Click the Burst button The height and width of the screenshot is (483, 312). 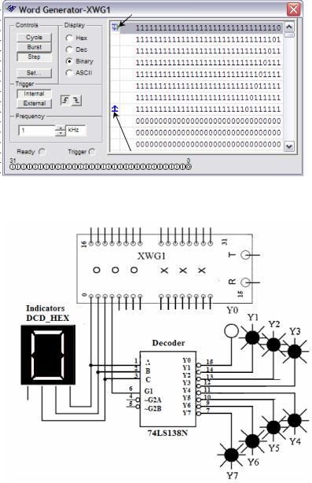[34, 47]
